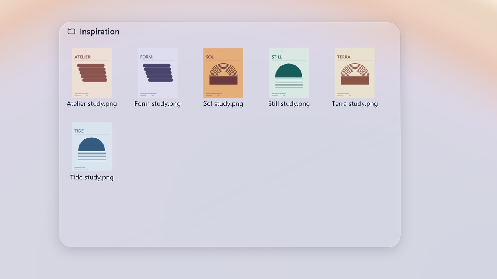Click the teal half-circle in Still poster
497x279 pixels.
(x=289, y=71)
